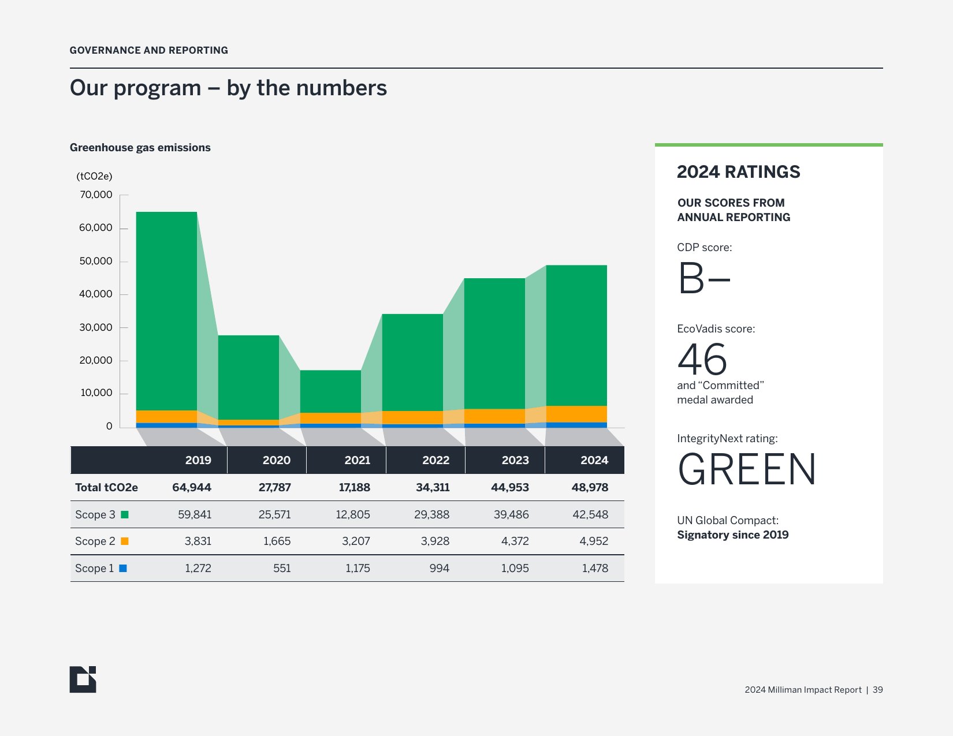953x736 pixels.
Task: Click the 70,000 axis label
Action: (96, 195)
